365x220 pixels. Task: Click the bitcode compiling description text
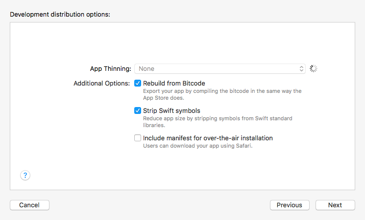click(x=222, y=94)
